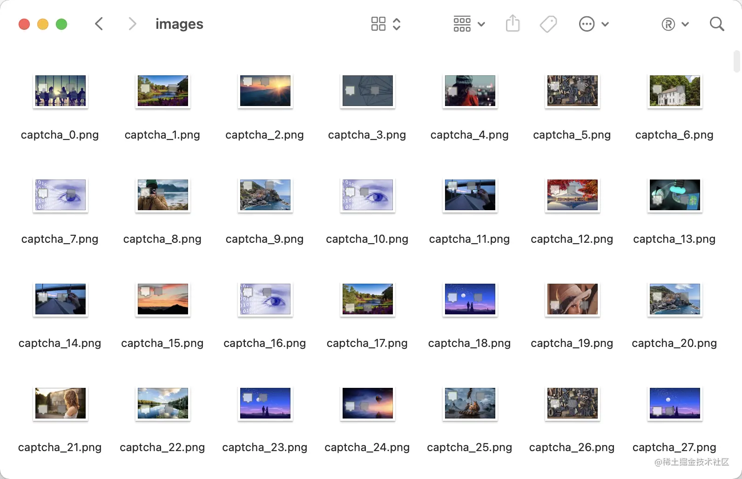The height and width of the screenshot is (479, 742).
Task: Select the captcha_15.png thumbnail
Action: 163,299
